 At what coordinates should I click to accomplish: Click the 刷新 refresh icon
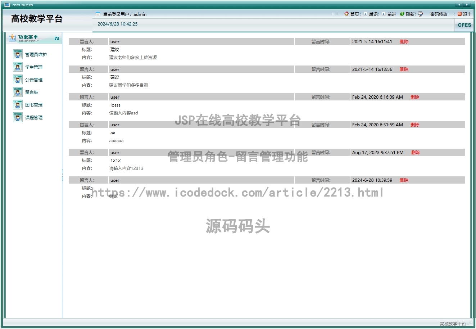coord(402,14)
